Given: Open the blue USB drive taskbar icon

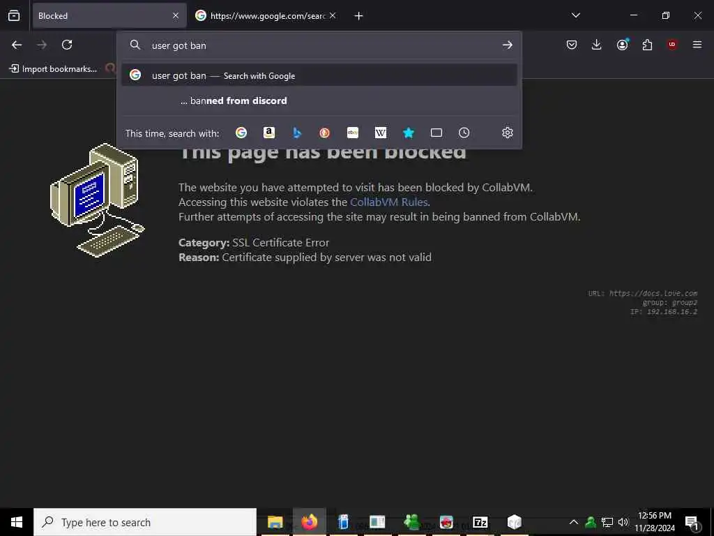Looking at the screenshot, I should click(x=343, y=522).
